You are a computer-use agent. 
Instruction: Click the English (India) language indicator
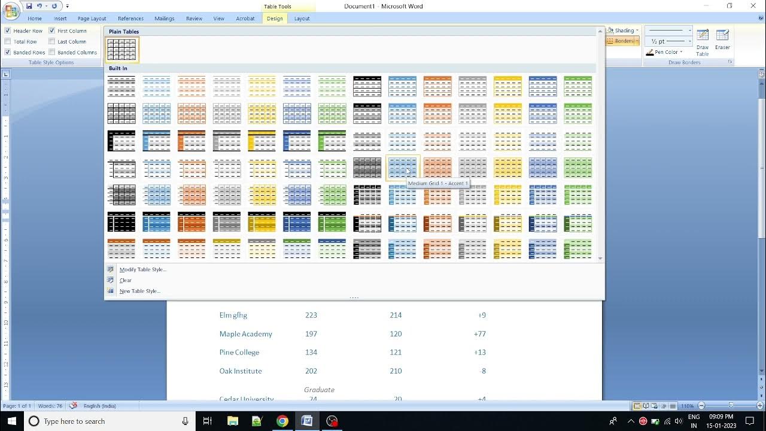coord(99,406)
